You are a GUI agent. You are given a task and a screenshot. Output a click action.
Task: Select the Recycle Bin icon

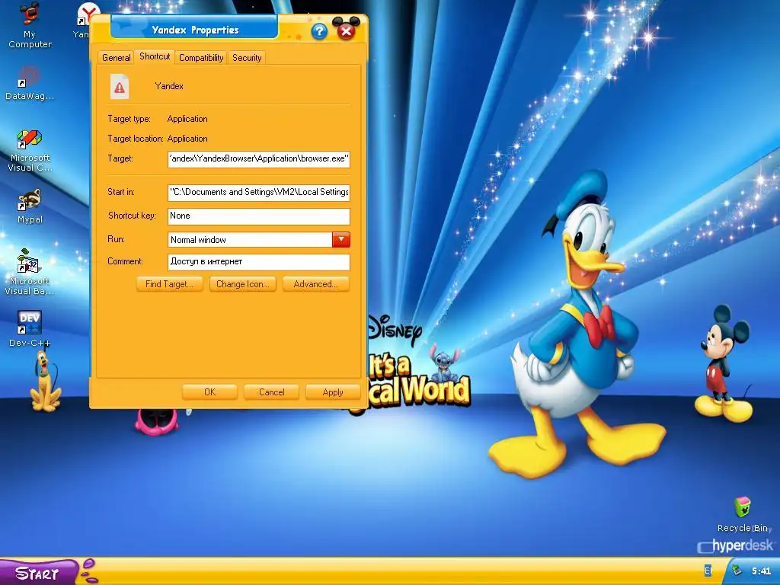point(742,514)
